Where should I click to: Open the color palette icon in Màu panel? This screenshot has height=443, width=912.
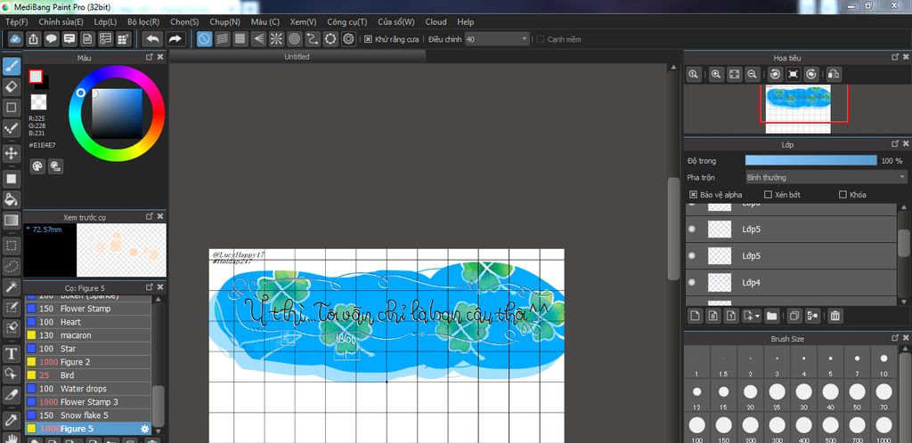[x=37, y=166]
